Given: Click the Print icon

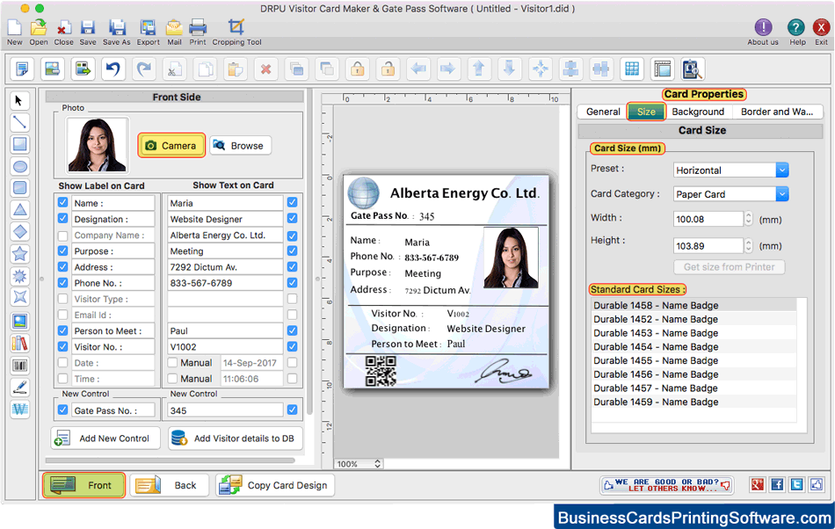Looking at the screenshot, I should (x=198, y=27).
